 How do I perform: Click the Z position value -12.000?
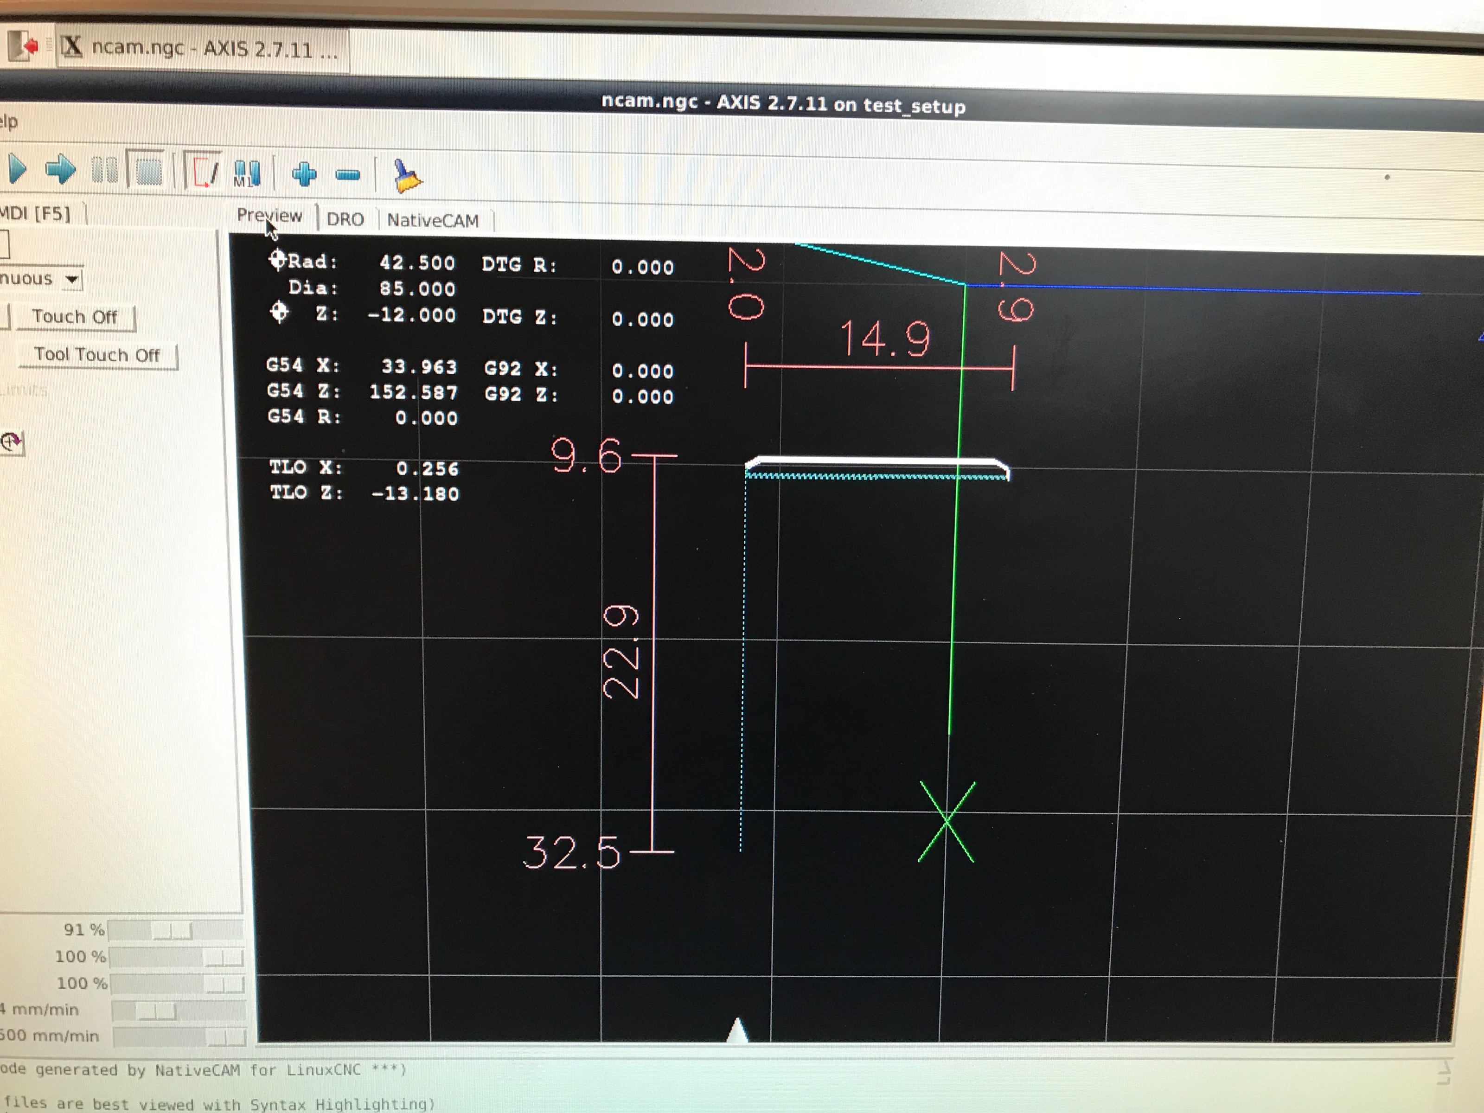412,314
